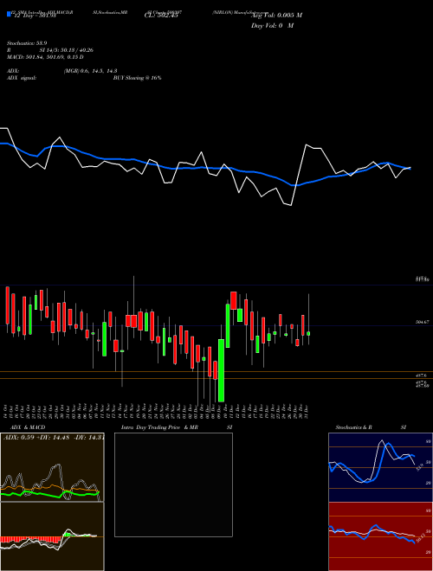
Task: Click the 'CL: 502.45' closing price text
Action: click(x=161, y=16)
